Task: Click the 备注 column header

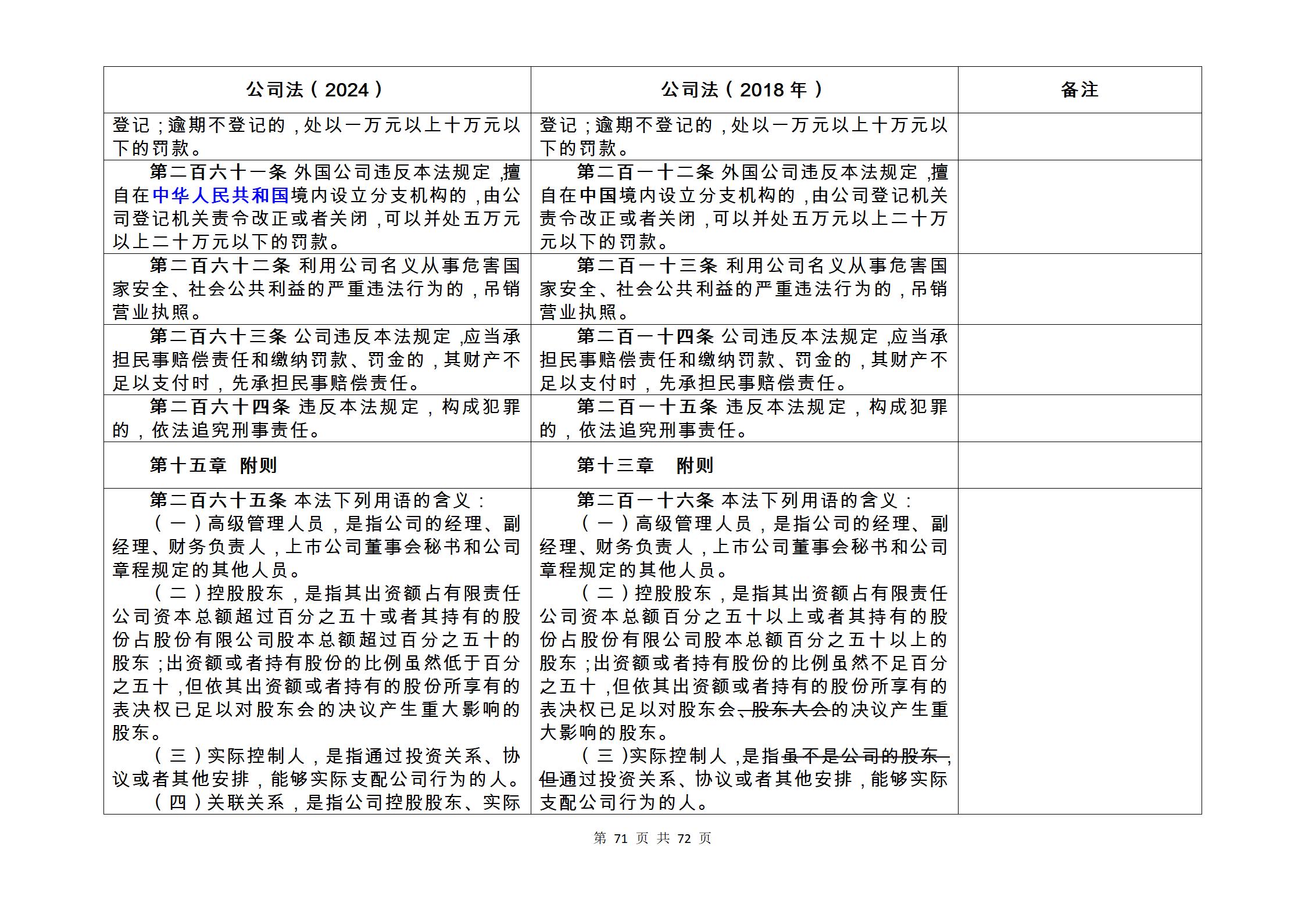Action: [1079, 89]
